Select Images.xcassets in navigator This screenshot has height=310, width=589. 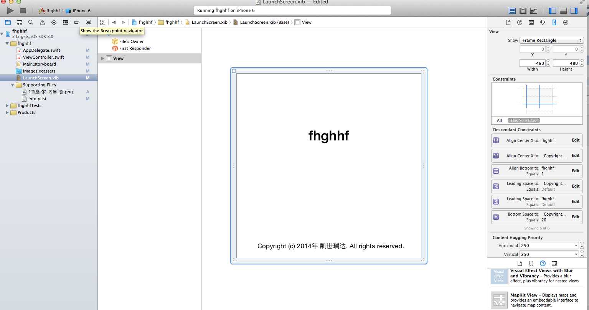[39, 71]
